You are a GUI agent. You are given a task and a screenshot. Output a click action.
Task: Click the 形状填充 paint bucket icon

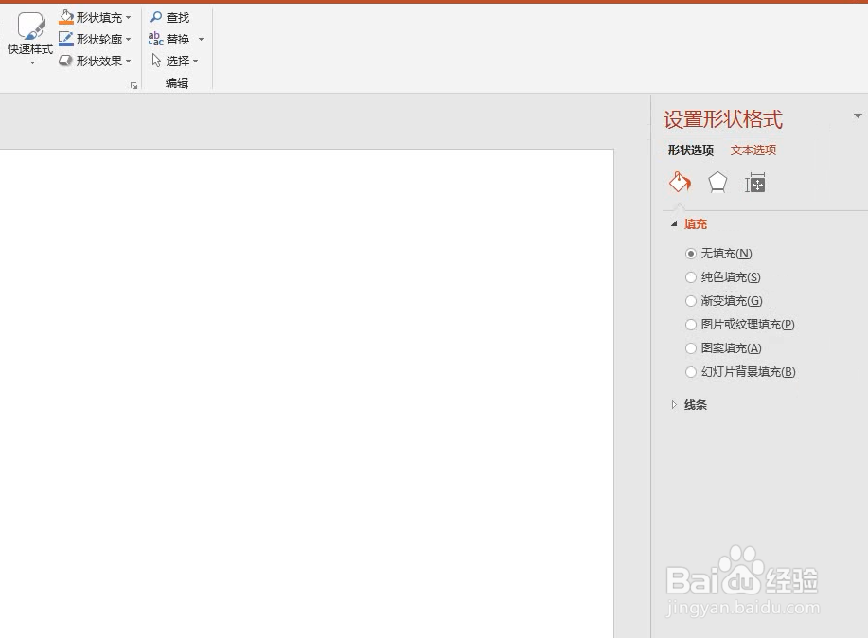tap(66, 17)
